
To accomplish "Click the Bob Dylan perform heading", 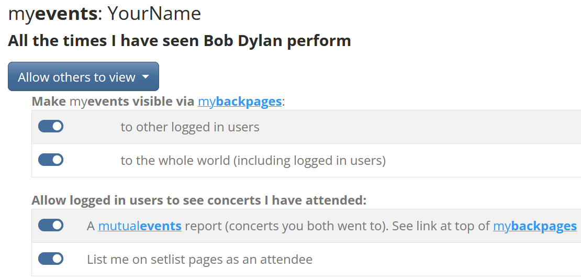I will pos(179,41).
